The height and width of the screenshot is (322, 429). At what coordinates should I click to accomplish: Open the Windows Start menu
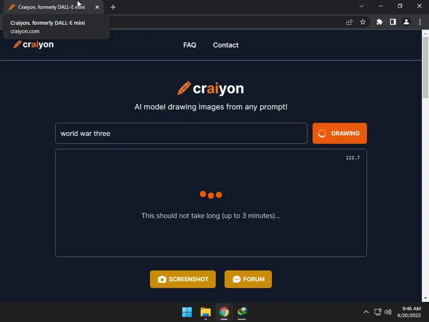pyautogui.click(x=187, y=312)
